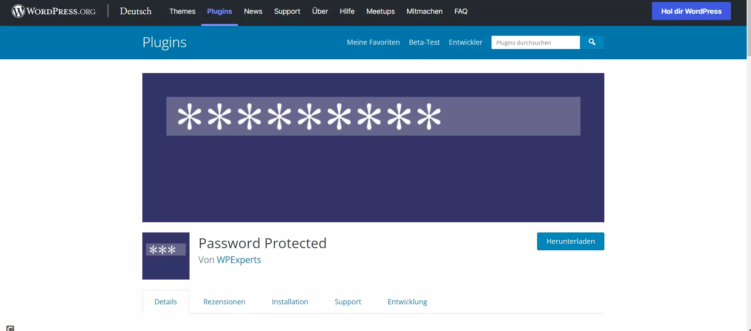The width and height of the screenshot is (751, 331).
Task: Switch to the Installation tab
Action: click(290, 302)
